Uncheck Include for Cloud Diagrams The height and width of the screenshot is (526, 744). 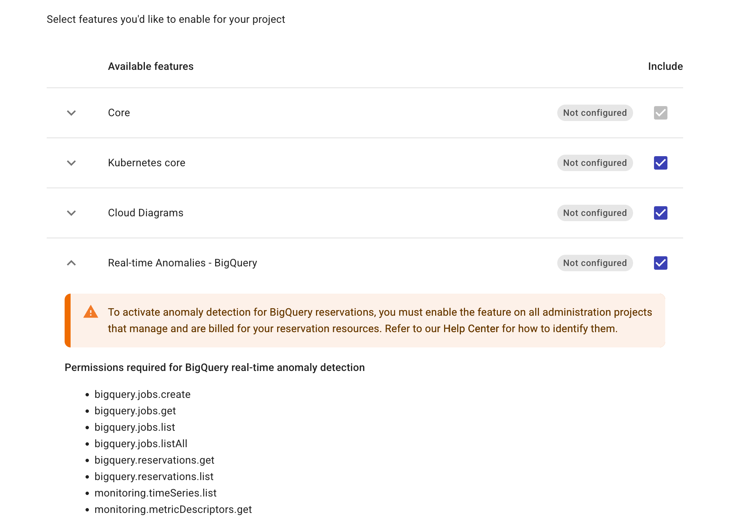660,213
